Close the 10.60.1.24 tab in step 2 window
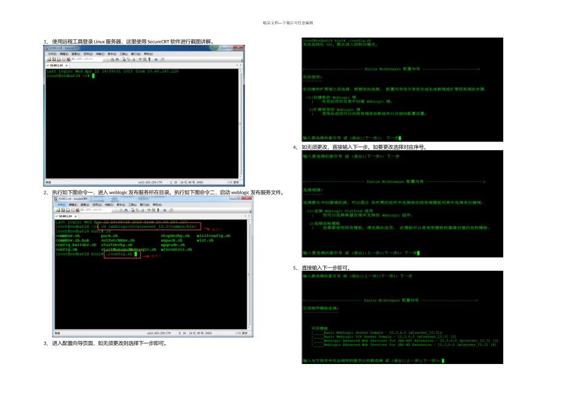This screenshot has width=576, height=407. pyautogui.click(x=75, y=216)
